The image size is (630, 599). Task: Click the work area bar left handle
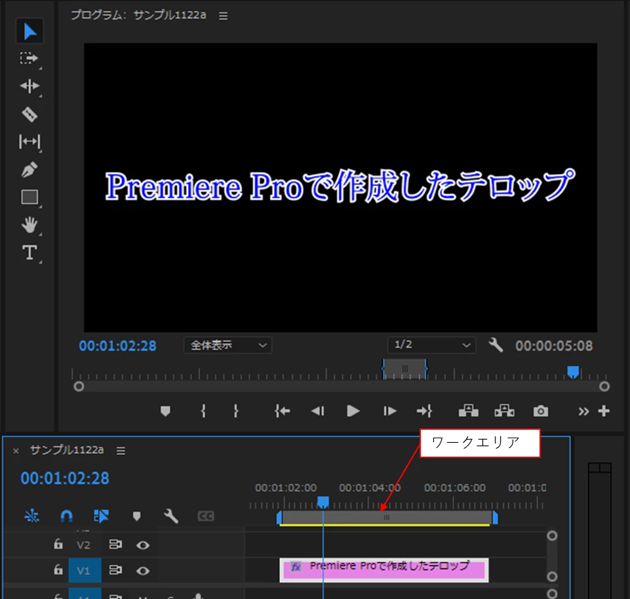click(279, 518)
